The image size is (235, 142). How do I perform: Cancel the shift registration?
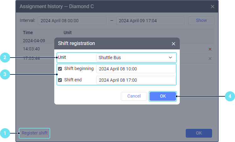(134, 96)
